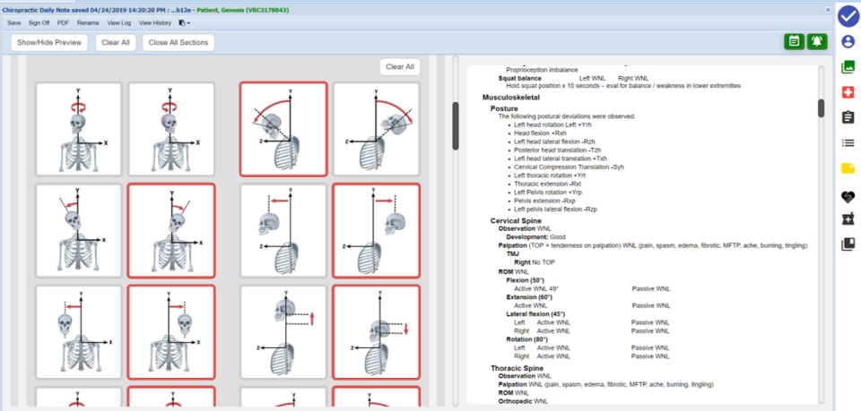Deselect side-view head translation card with right arrow

(377, 231)
